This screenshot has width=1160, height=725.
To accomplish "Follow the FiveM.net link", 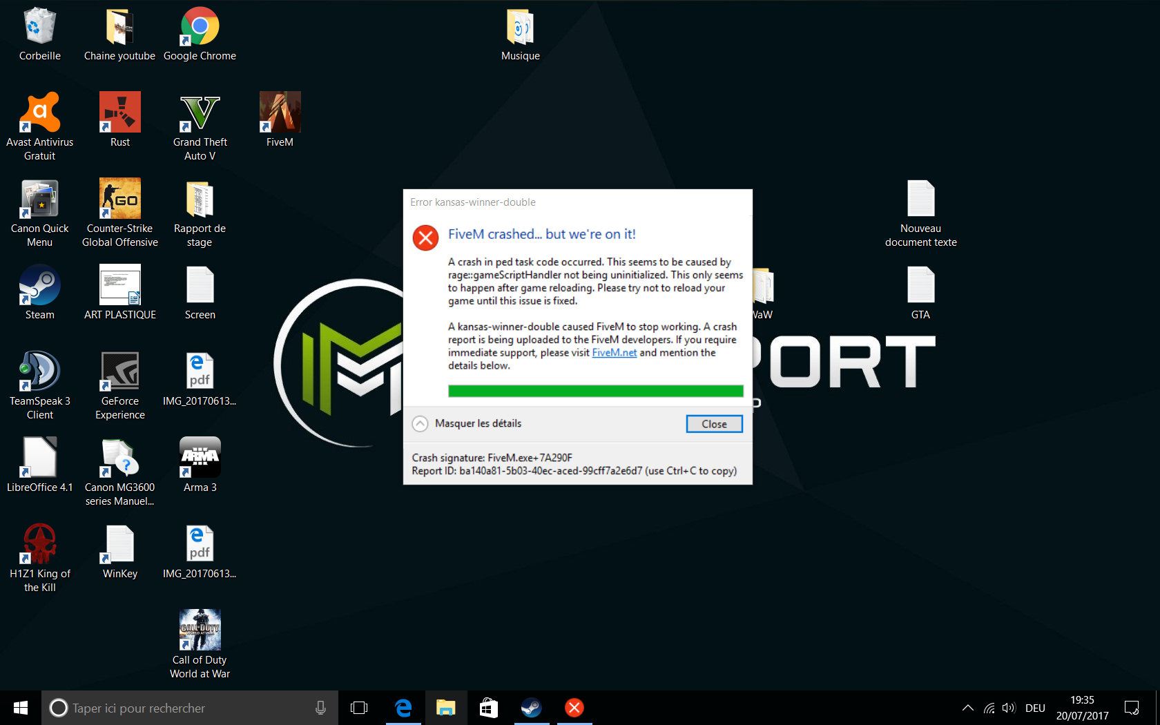I will (x=614, y=353).
